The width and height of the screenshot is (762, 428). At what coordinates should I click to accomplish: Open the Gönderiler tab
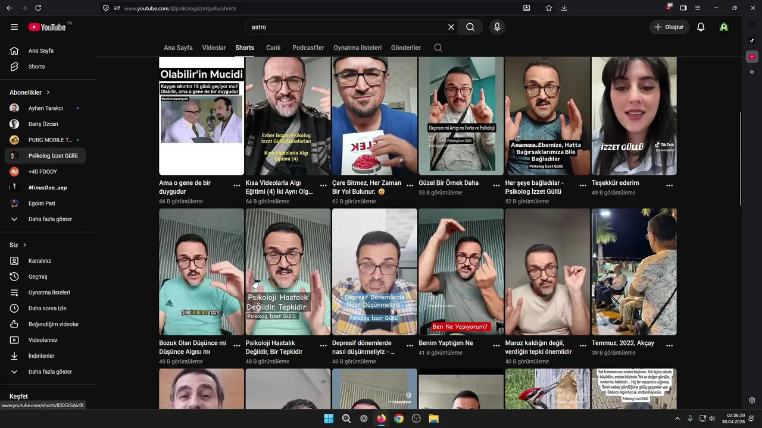click(405, 48)
